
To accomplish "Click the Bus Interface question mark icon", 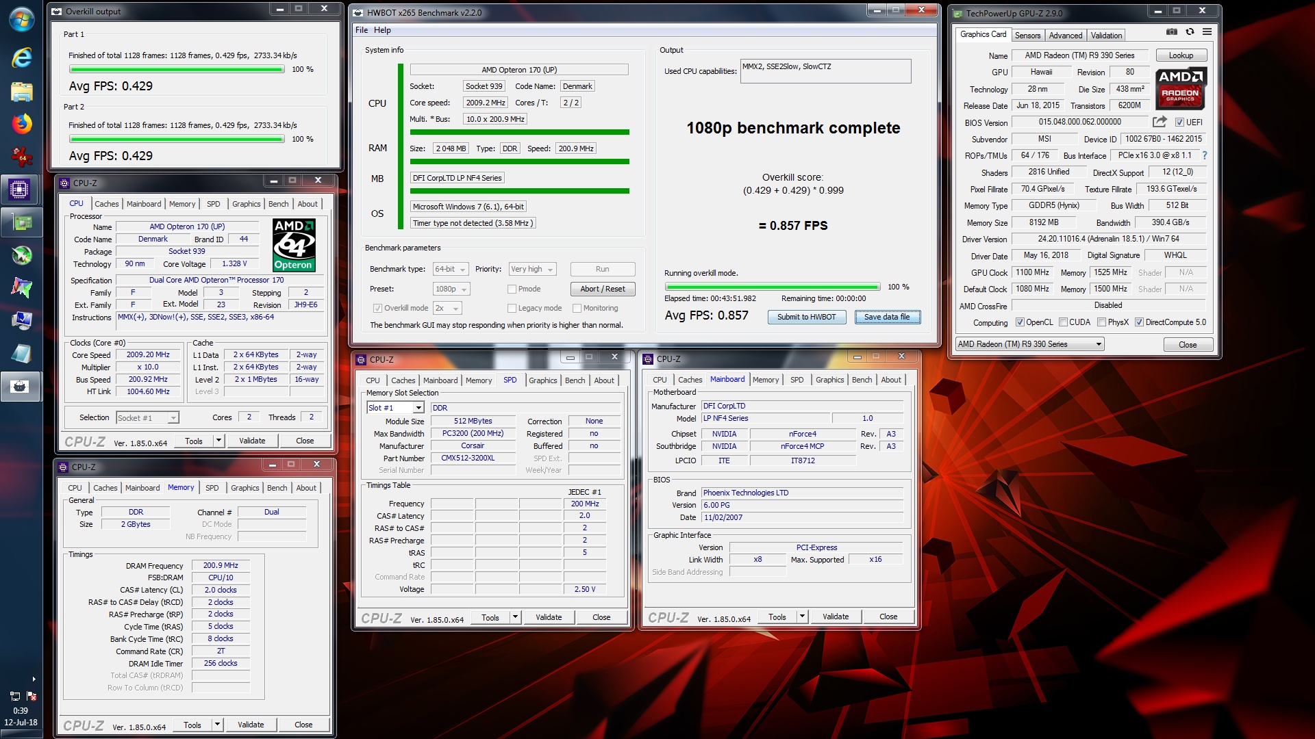I will point(1205,155).
